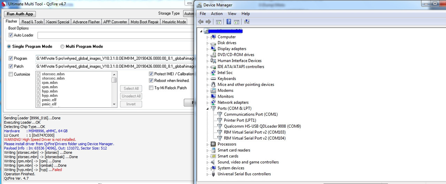
Task: Click the Auto Loader path field
Action: coord(116,35)
